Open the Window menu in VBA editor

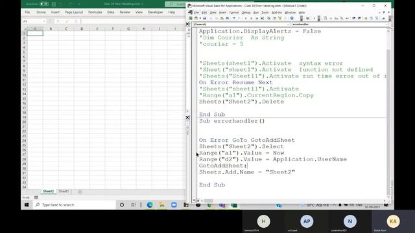(x=290, y=12)
